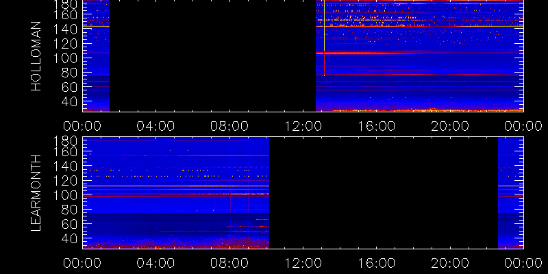This screenshot has height=274, width=548.
Task: Click the starting 00:00 label under HOLLOMAN plot
Action: coord(82,126)
